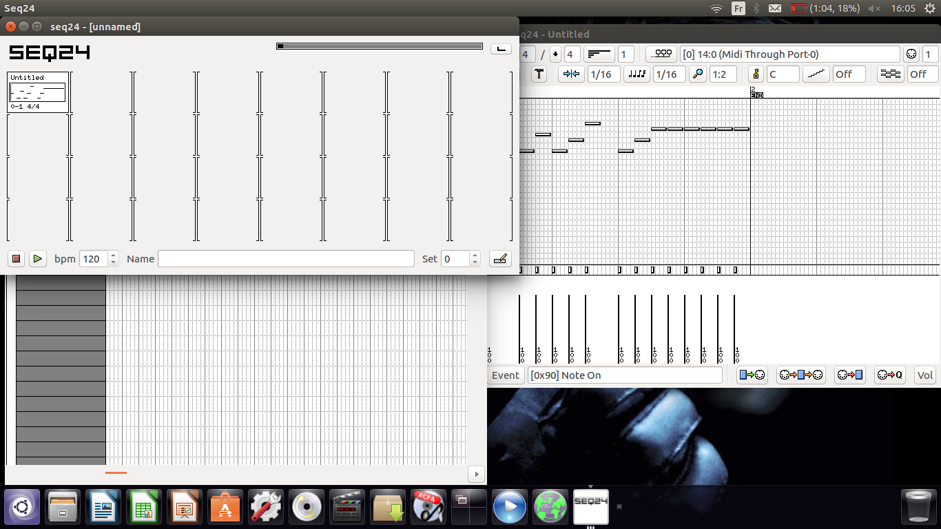Image resolution: width=941 pixels, height=529 pixels.
Task: Open the musical scale staircase icon
Action: point(816,74)
